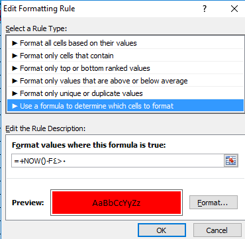Cancel the formatting rule edit

point(217,230)
